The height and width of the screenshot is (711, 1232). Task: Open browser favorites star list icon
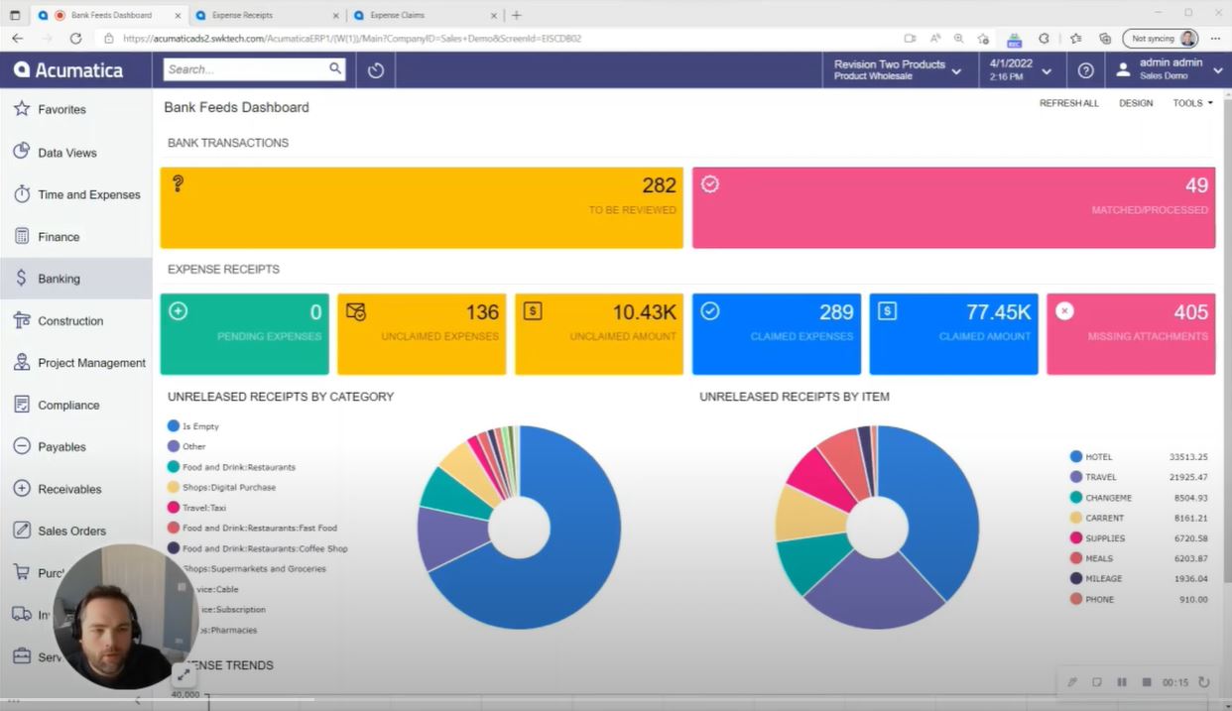[1076, 39]
